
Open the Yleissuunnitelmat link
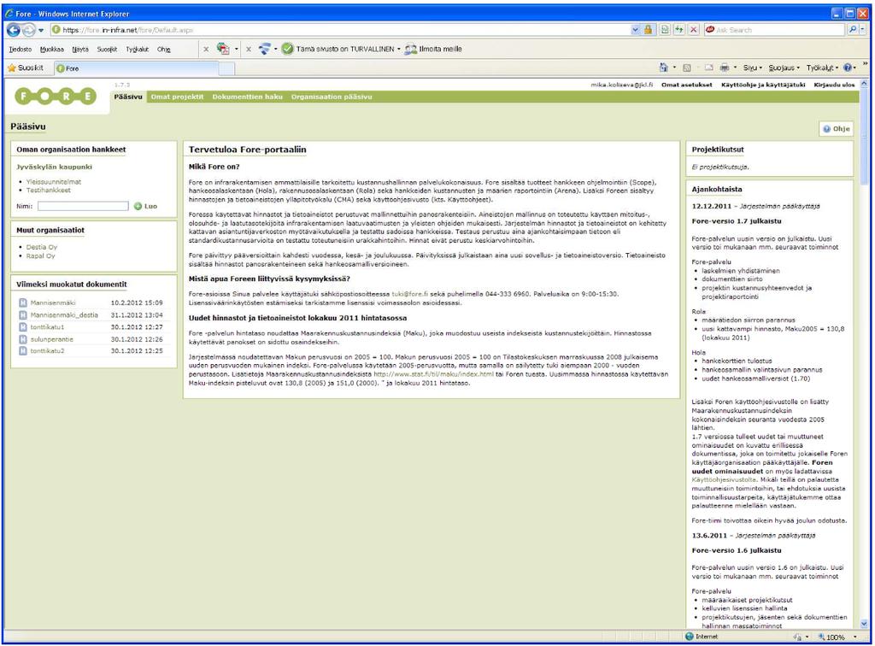tap(54, 182)
